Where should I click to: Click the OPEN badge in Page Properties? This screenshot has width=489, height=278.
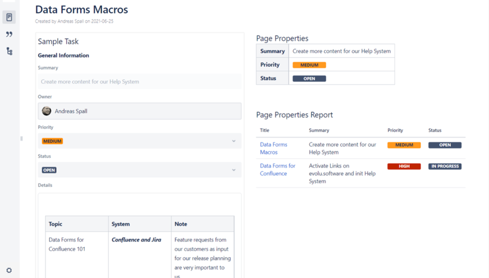[309, 78]
